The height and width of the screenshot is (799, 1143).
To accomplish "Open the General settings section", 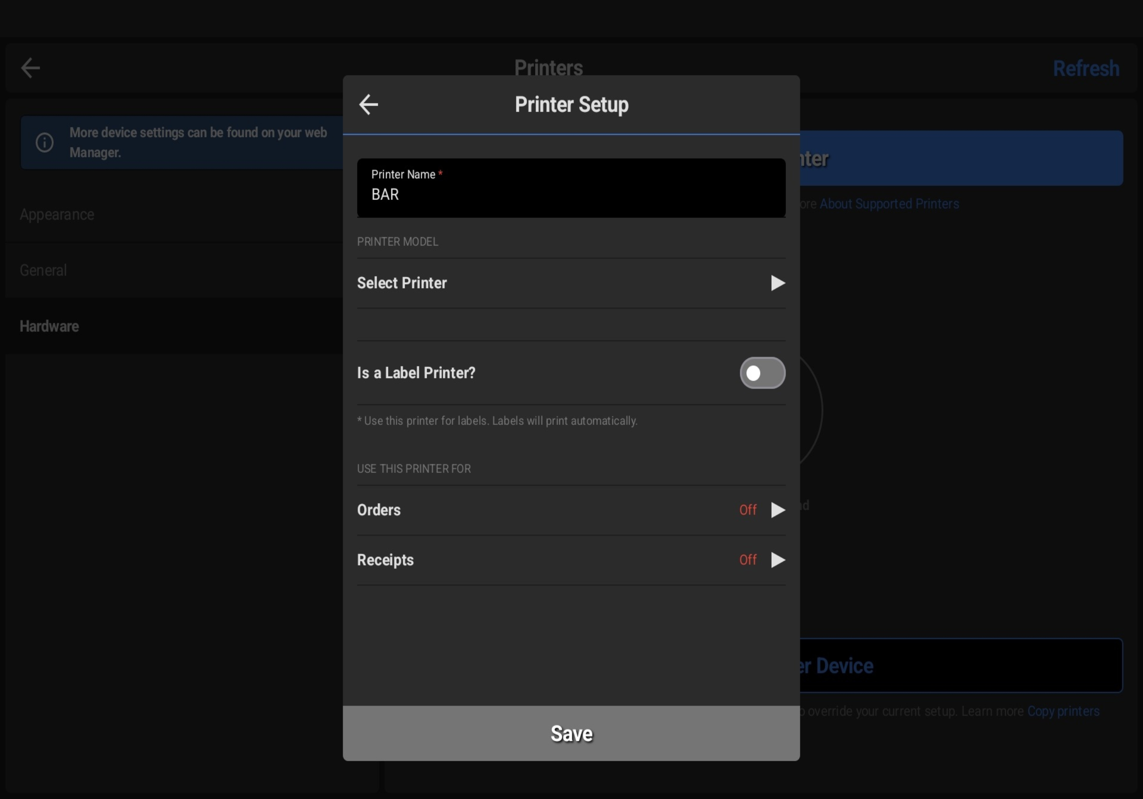I will 43,271.
